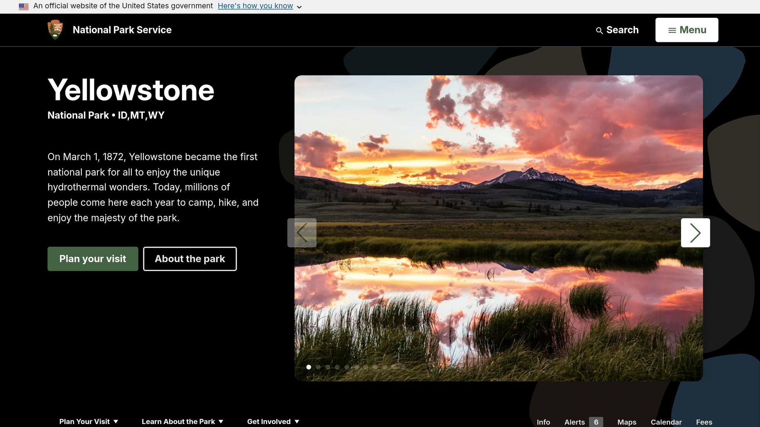Go to next carousel photo arrow
The image size is (760, 427).
pyautogui.click(x=695, y=233)
